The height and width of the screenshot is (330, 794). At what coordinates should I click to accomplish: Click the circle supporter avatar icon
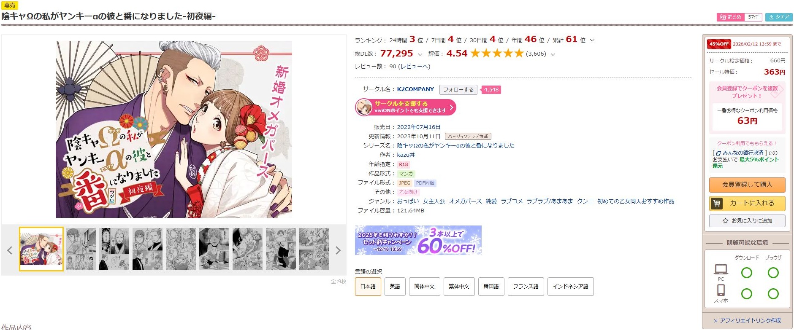click(364, 107)
